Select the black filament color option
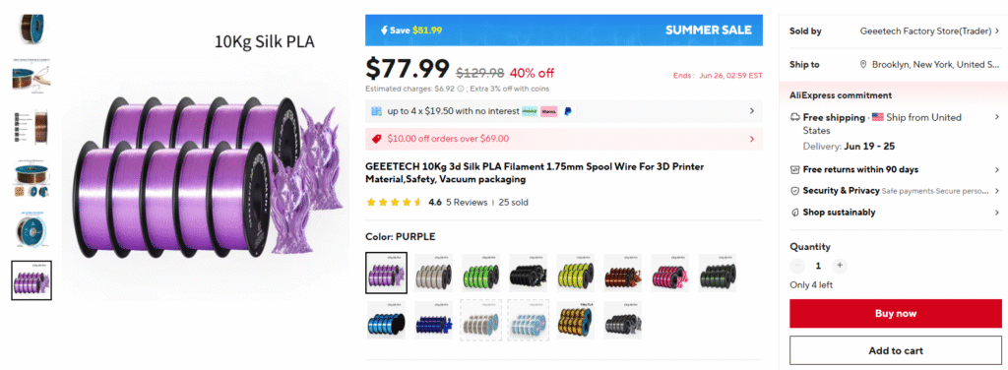This screenshot has width=1008, height=370. (529, 274)
